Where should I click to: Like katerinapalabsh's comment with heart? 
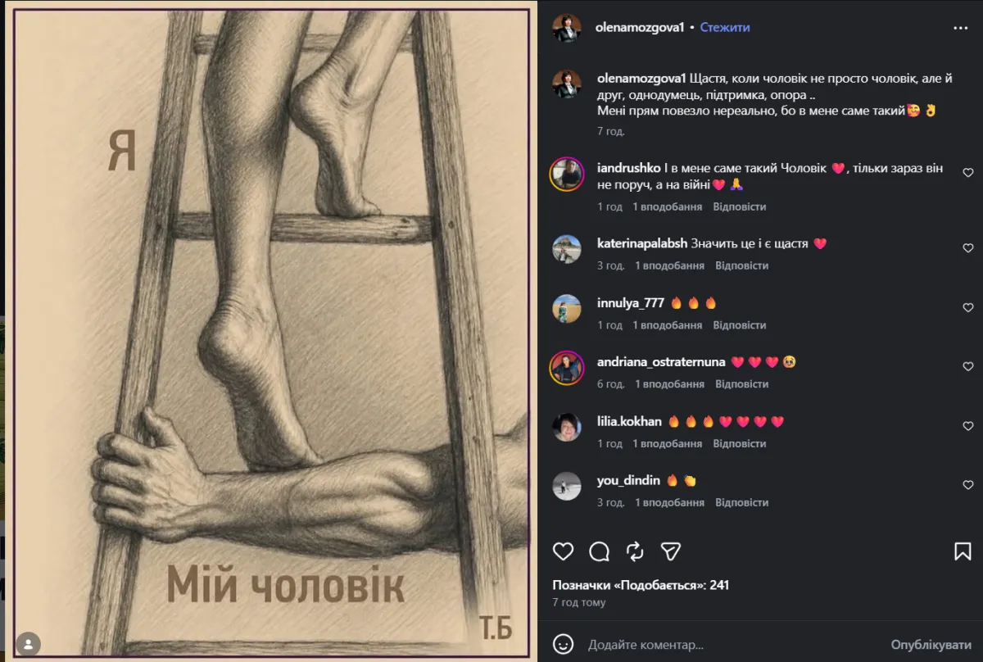[968, 248]
